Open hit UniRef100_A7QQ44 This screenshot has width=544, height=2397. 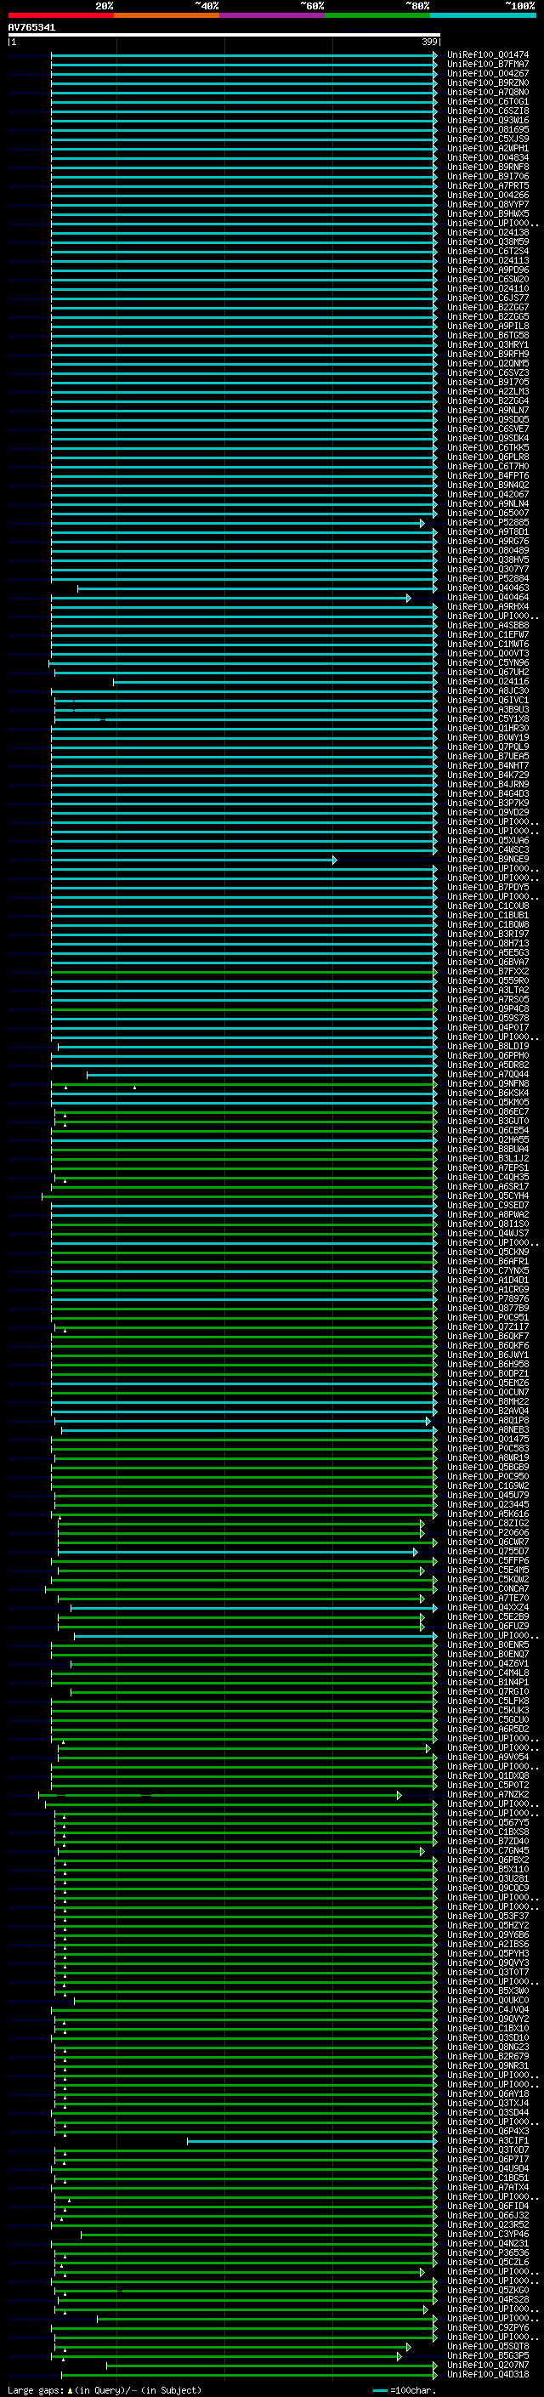click(x=488, y=1075)
